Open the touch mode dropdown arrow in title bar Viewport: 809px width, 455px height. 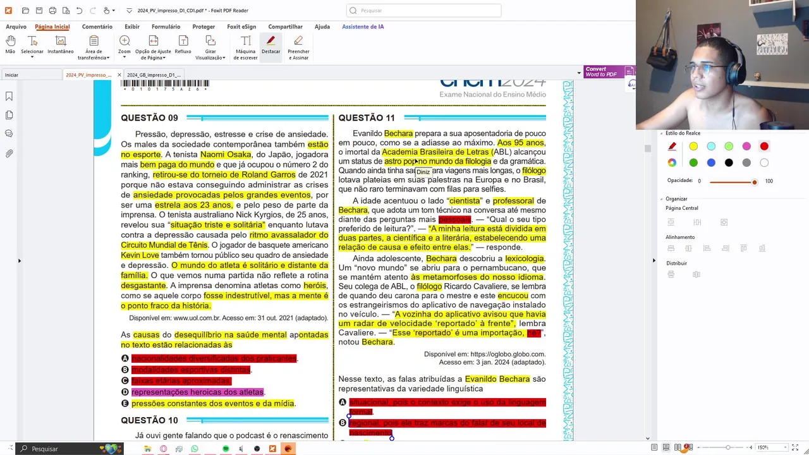[x=114, y=11]
